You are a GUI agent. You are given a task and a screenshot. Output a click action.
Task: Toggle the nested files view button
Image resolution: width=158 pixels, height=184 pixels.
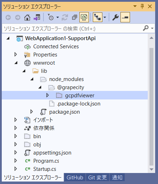point(97,17)
